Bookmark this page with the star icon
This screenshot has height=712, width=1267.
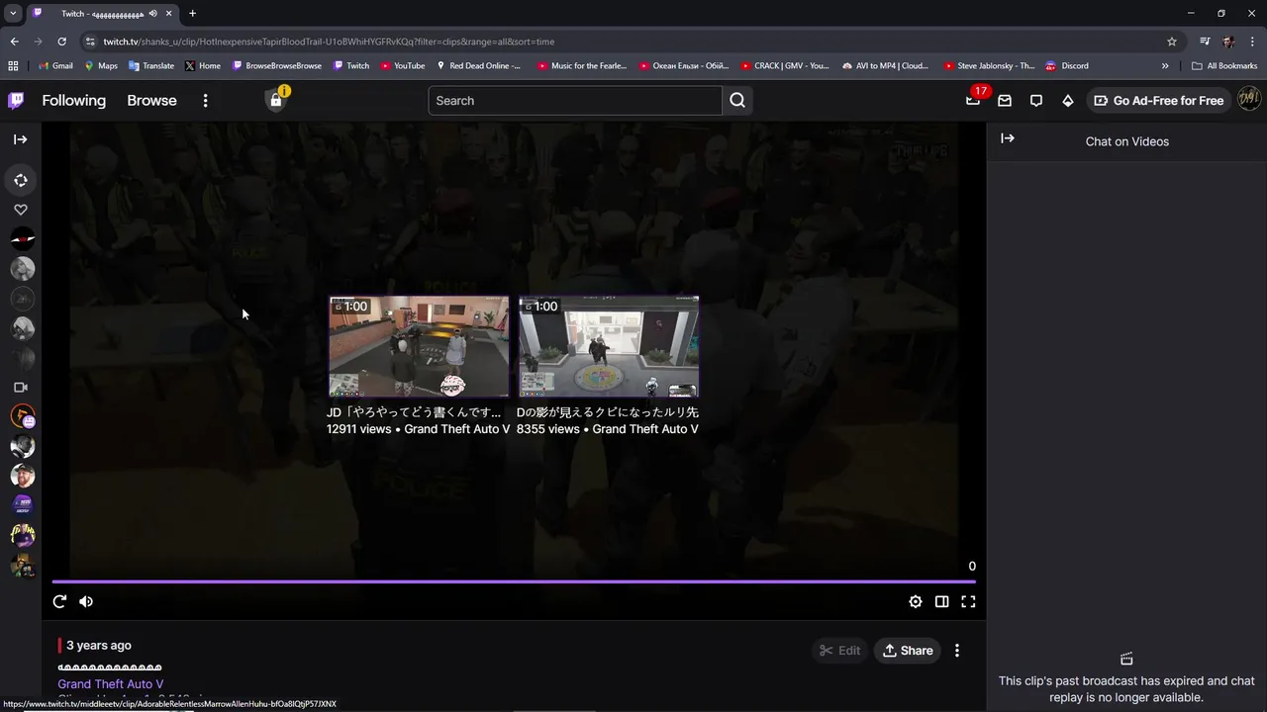click(1172, 42)
